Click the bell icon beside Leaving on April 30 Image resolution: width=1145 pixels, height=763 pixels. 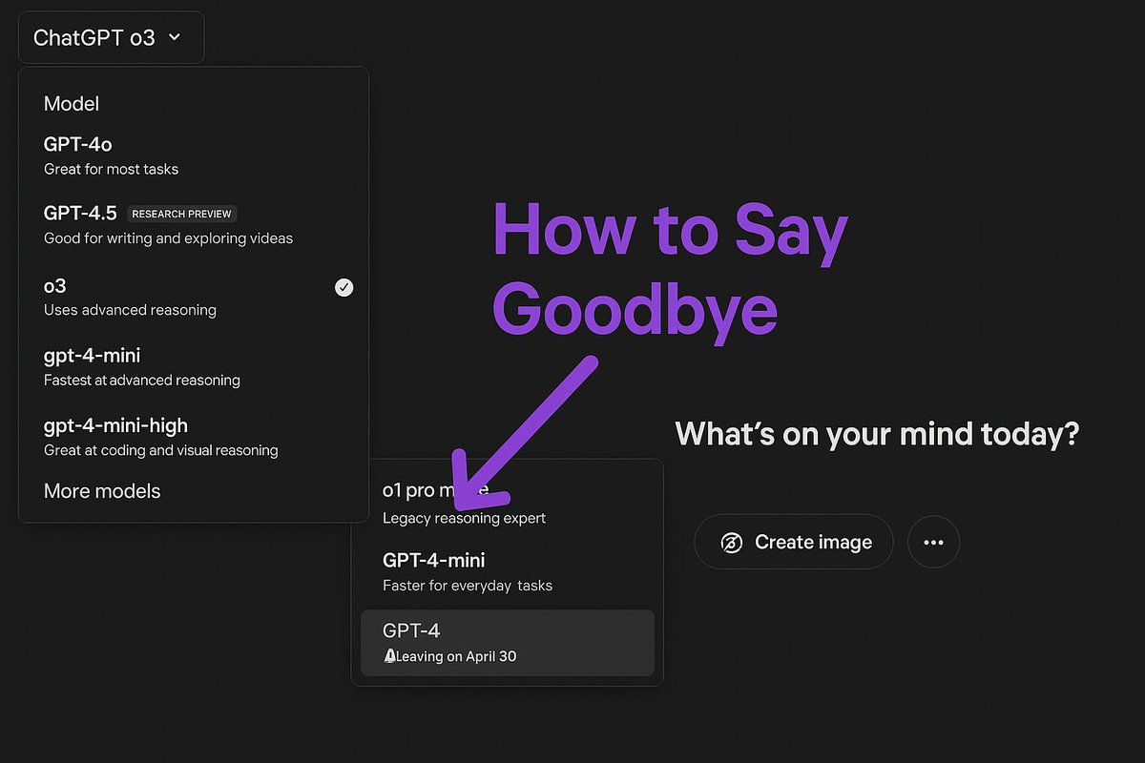pos(389,656)
